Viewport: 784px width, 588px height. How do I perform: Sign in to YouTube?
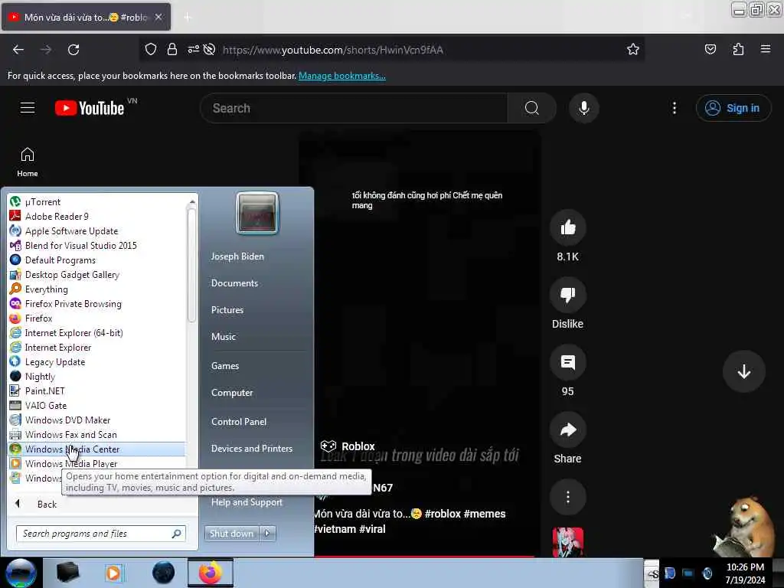click(x=733, y=108)
